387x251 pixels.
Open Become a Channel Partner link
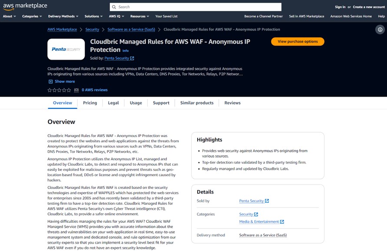[263, 17]
